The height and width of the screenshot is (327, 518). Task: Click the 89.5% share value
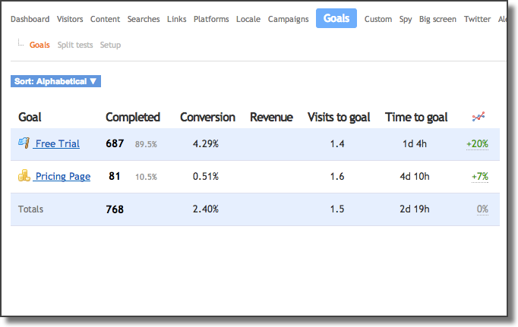(x=146, y=144)
